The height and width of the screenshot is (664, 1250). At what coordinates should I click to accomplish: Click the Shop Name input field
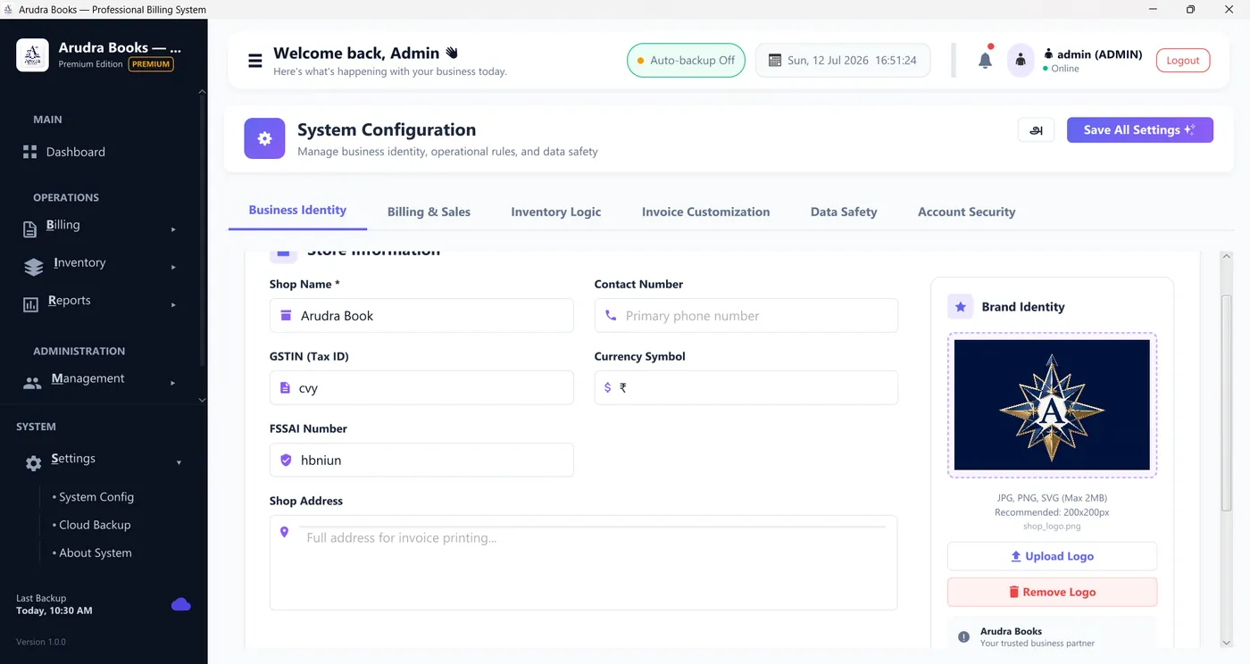pos(421,315)
